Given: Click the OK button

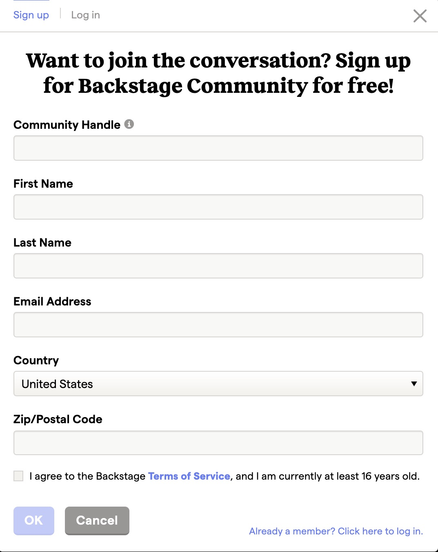Looking at the screenshot, I should tap(34, 521).
